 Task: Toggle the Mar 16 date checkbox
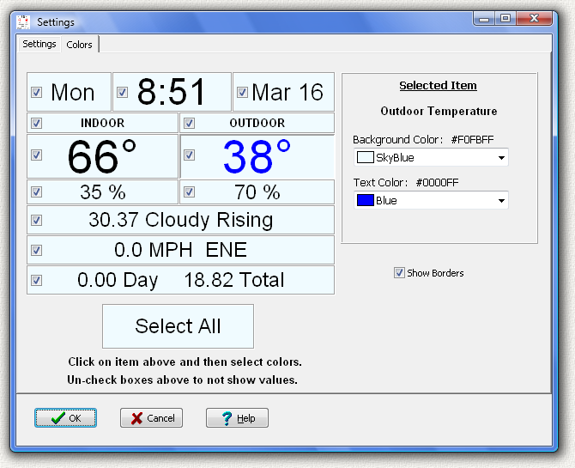tap(242, 92)
